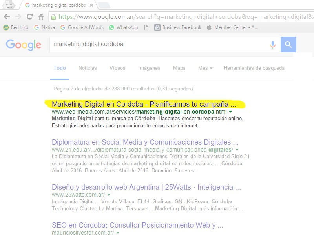
Task: Go to the Home page
Action: (x=41, y=16)
